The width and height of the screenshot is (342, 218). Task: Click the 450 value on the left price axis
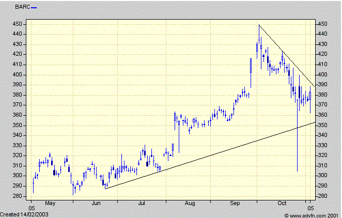(x=18, y=24)
